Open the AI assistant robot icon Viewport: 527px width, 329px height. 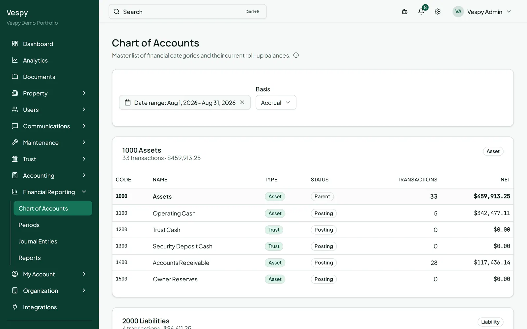coord(405,12)
